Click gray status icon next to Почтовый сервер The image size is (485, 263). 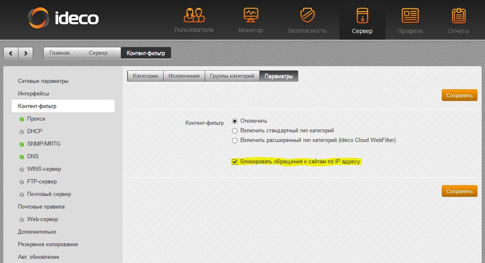[x=22, y=194]
